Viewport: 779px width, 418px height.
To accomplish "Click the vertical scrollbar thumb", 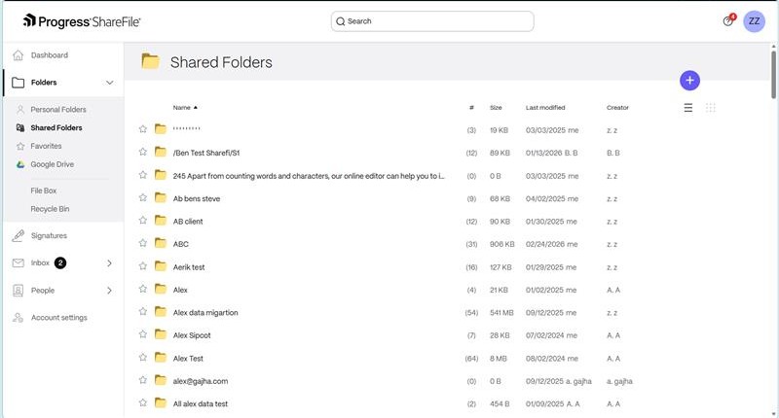I will click(773, 75).
